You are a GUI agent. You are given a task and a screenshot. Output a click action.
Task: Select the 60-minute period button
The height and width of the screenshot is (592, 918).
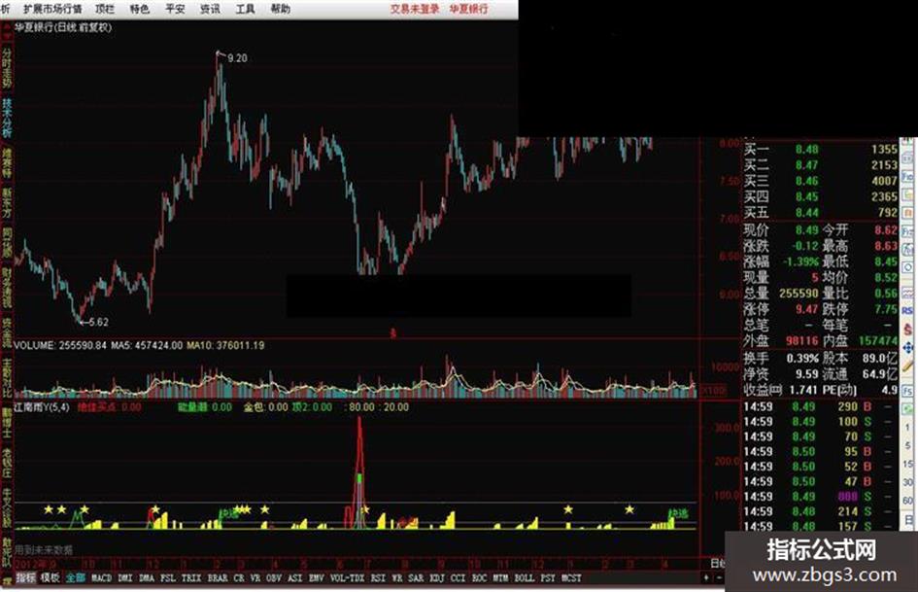tap(907, 501)
